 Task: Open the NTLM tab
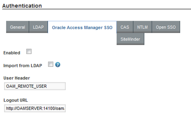[142, 27]
